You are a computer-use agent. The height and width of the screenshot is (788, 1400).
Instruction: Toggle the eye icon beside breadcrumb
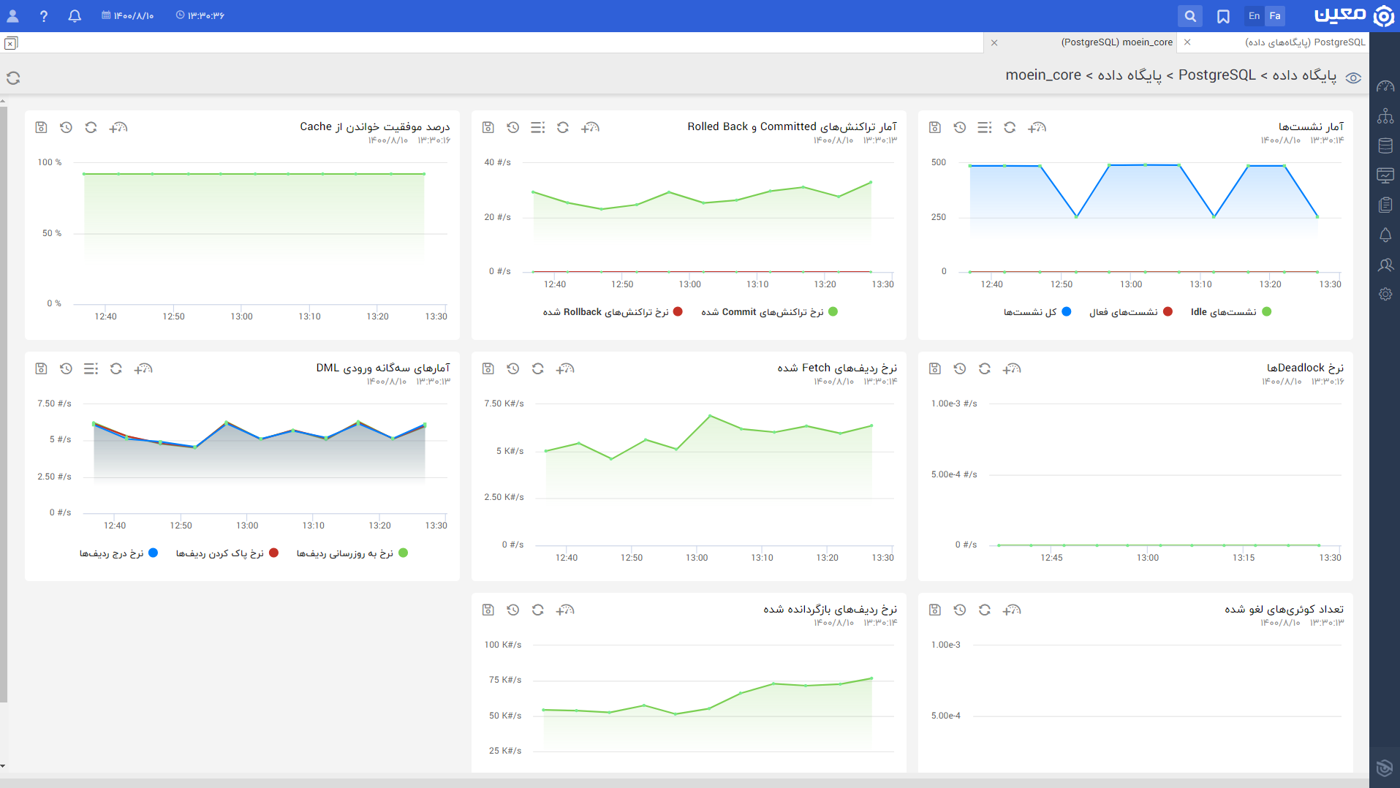(1353, 78)
